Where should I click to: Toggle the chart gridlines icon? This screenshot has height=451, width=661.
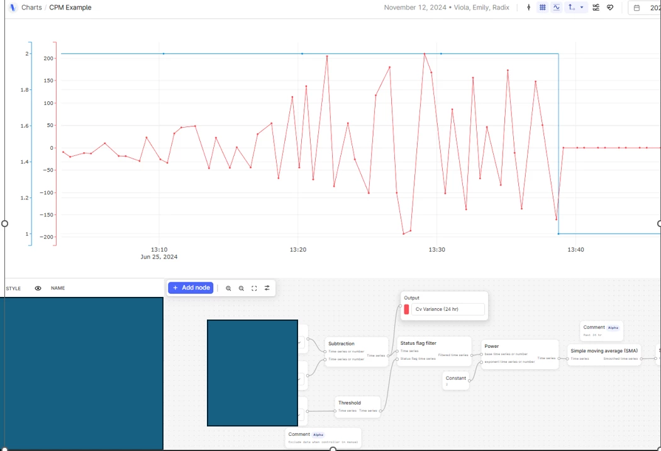pos(543,8)
